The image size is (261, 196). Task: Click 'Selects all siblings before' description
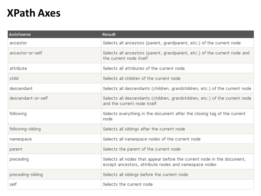(145, 175)
